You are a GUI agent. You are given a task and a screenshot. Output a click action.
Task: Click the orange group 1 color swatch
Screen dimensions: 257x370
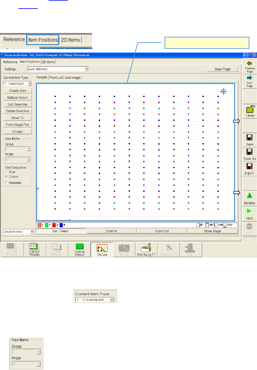click(40, 225)
